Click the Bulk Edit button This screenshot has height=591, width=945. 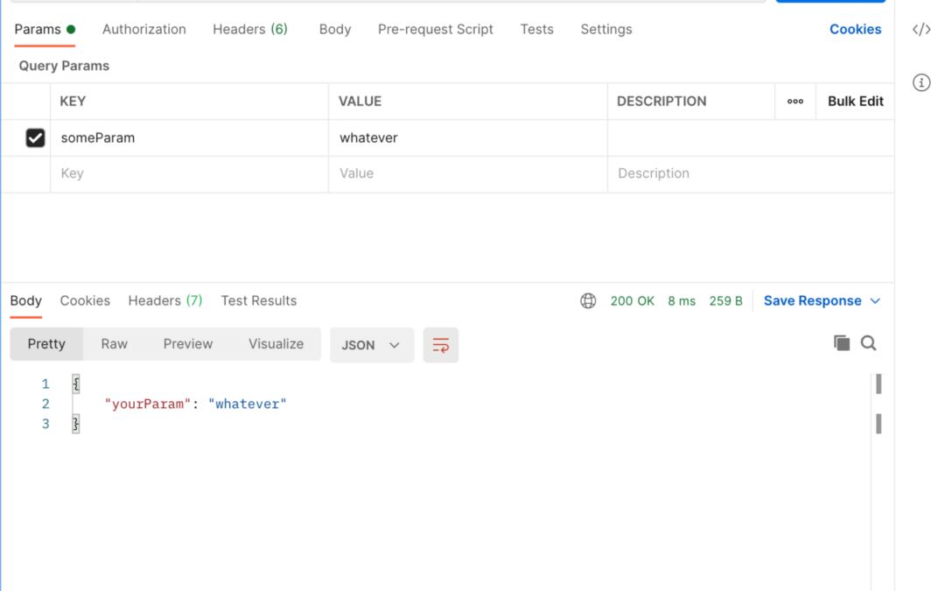(854, 102)
